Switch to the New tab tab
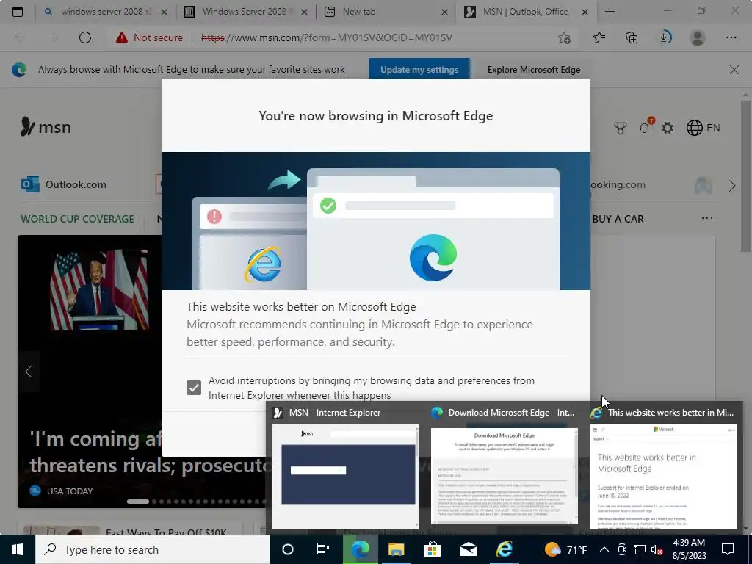This screenshot has width=752, height=564. (386, 12)
